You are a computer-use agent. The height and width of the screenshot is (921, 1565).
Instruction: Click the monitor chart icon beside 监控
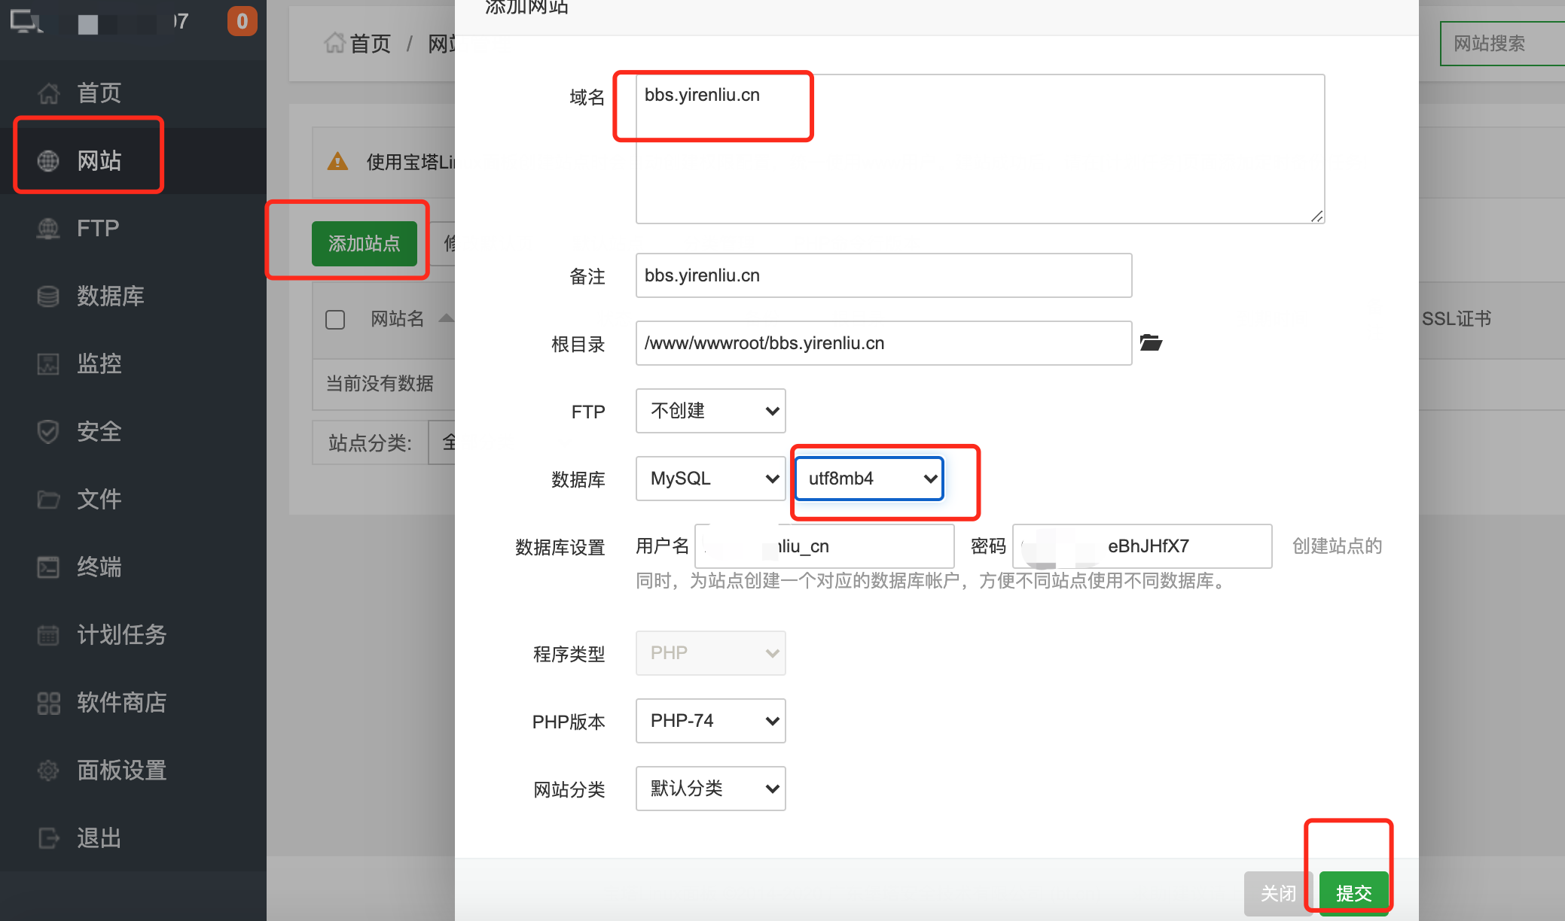[48, 363]
